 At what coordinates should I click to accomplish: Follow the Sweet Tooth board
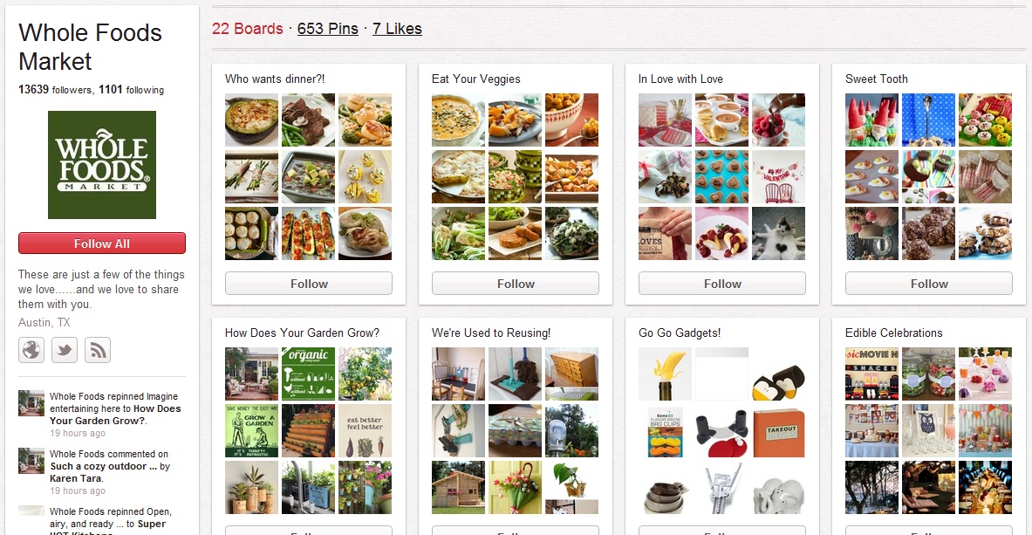[x=929, y=284]
